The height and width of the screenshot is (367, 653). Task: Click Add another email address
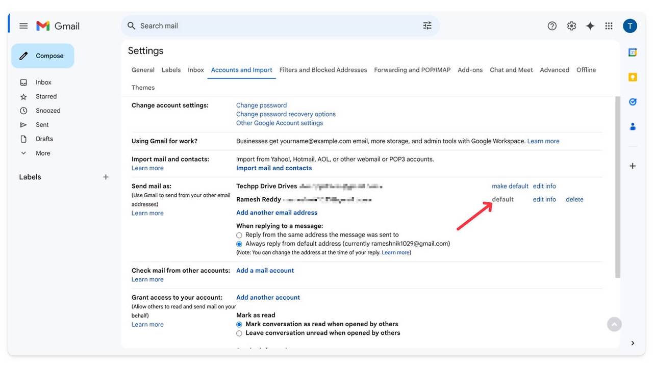[x=277, y=213]
